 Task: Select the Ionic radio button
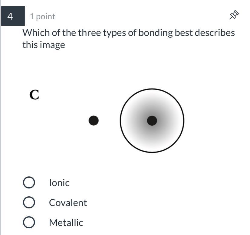click(x=29, y=182)
